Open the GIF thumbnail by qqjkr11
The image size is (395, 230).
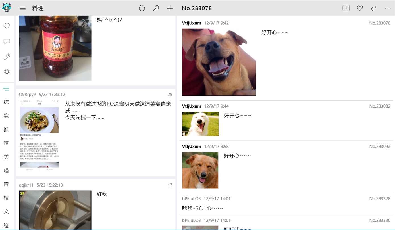[55, 210]
